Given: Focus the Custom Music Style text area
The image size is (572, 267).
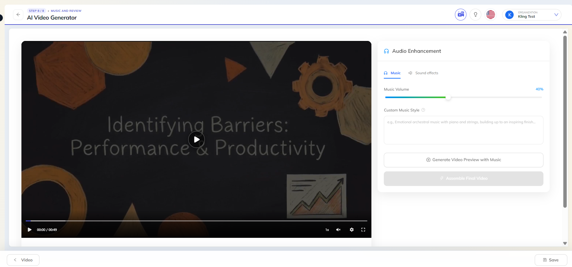Looking at the screenshot, I should point(463,130).
